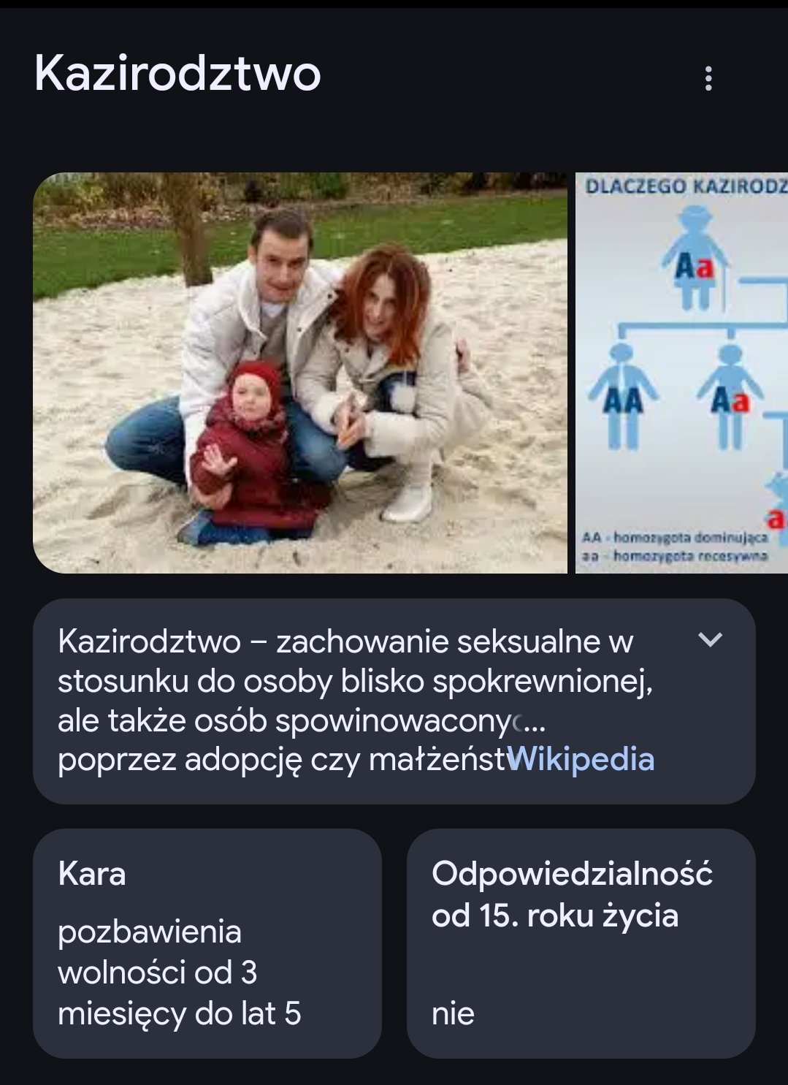Tap the 'homozygota recesywna' legend line

click(x=675, y=556)
